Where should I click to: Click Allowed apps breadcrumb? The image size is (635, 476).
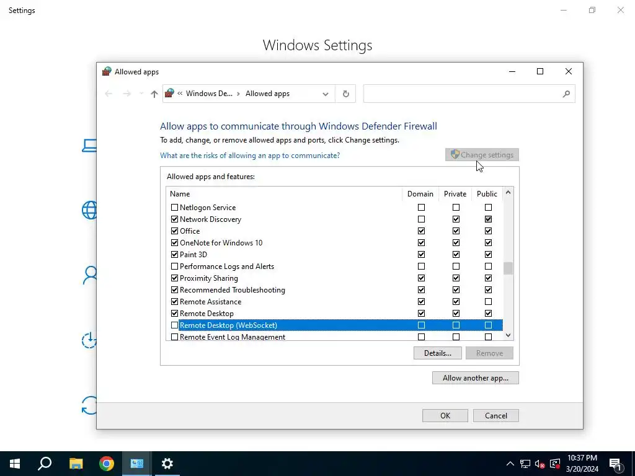(x=267, y=94)
